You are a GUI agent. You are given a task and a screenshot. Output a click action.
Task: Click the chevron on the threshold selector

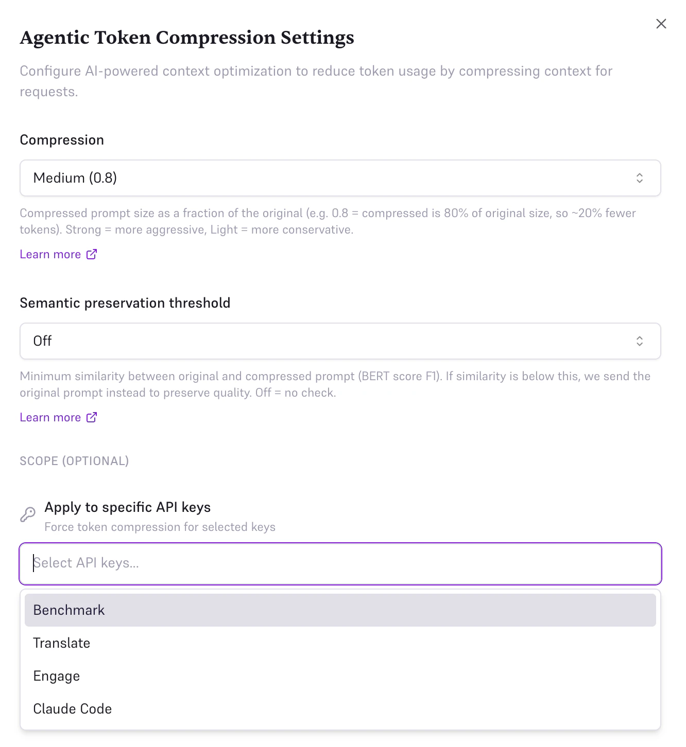pos(640,341)
